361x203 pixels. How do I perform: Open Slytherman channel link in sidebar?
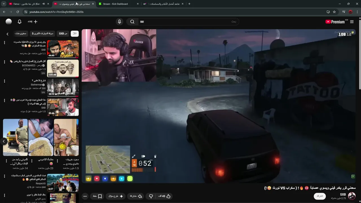tap(38, 85)
